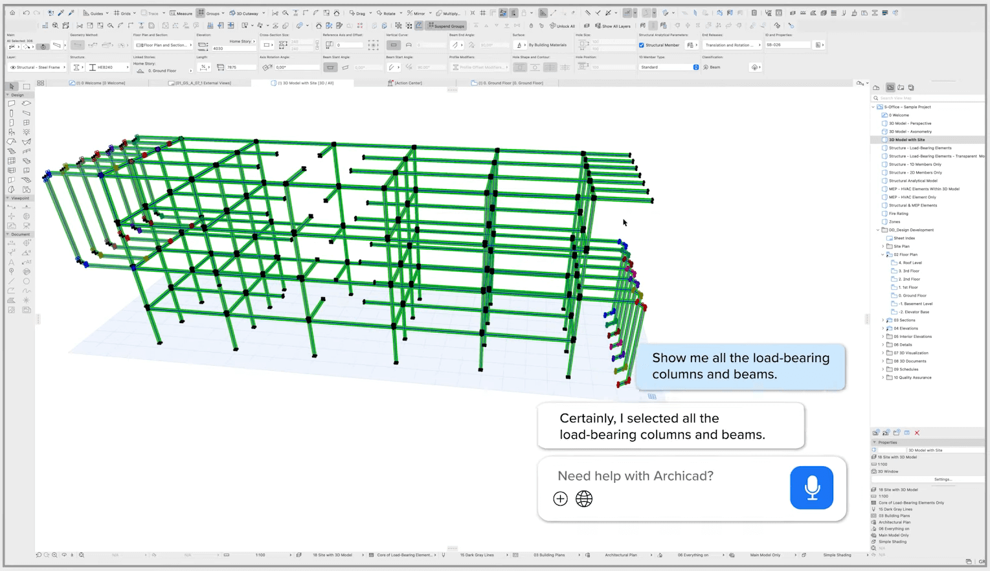
Task: Open the Guides dropdown
Action: [96, 13]
